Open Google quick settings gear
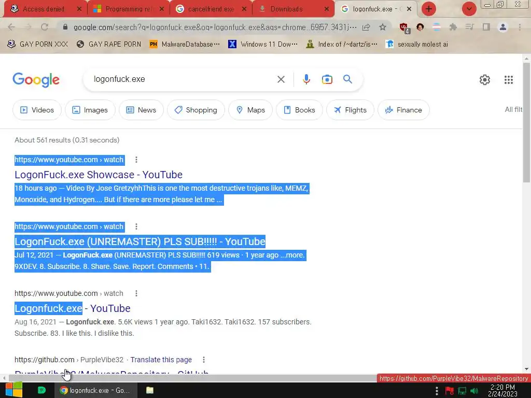This screenshot has height=398, width=531. [485, 80]
